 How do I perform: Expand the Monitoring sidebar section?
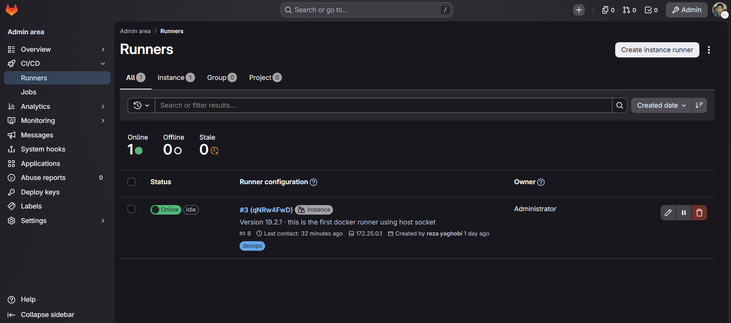coord(57,121)
